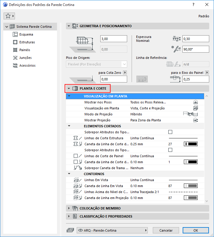Select Acessórios page in sidebar
The width and height of the screenshot is (214, 237).
click(24, 65)
